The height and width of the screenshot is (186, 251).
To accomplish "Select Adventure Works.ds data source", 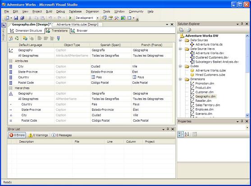I will [209, 45].
